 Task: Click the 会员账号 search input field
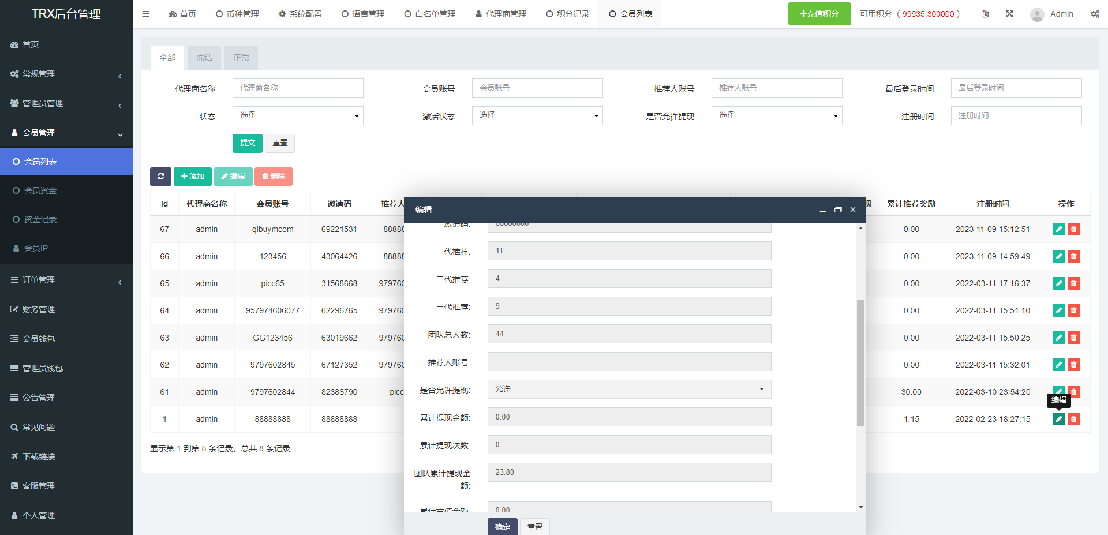pos(537,88)
